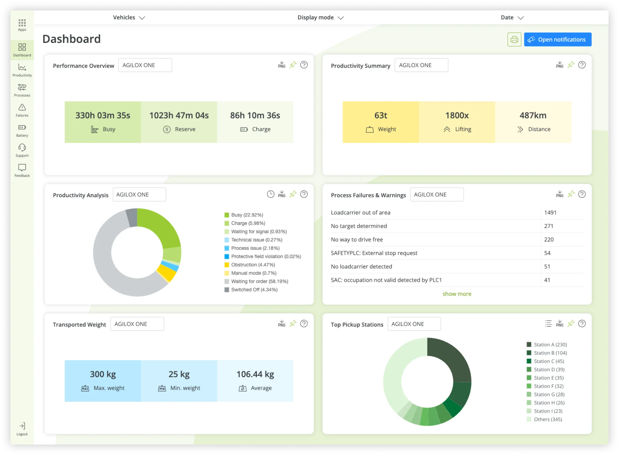Expand the Date dropdown
Image resolution: width=619 pixels, height=455 pixels.
coord(512,18)
